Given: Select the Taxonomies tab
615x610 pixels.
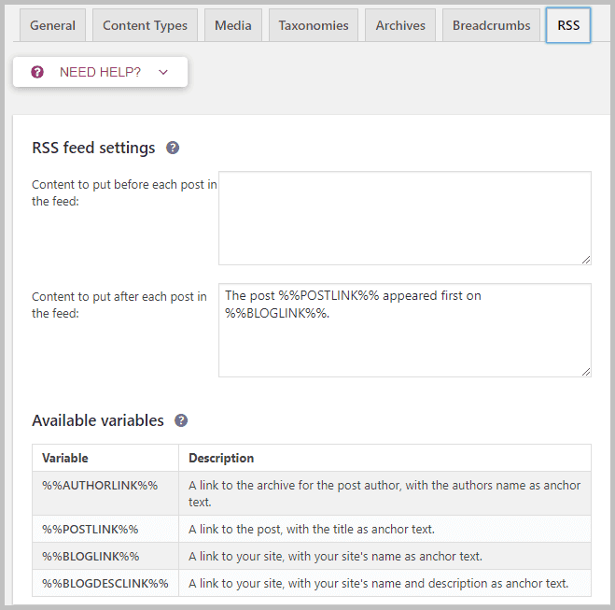Looking at the screenshot, I should coord(314,25).
